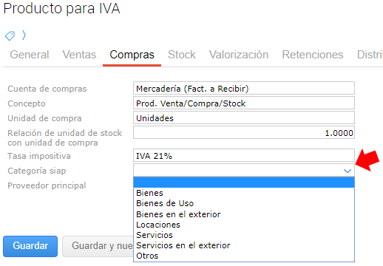Click the Cuenta de compras field

point(244,88)
